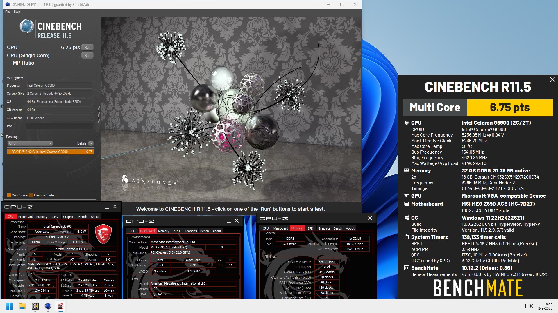The height and width of the screenshot is (313, 558).
Task: Click the rendered Cinebench scene image
Action: pyautogui.click(x=231, y=109)
